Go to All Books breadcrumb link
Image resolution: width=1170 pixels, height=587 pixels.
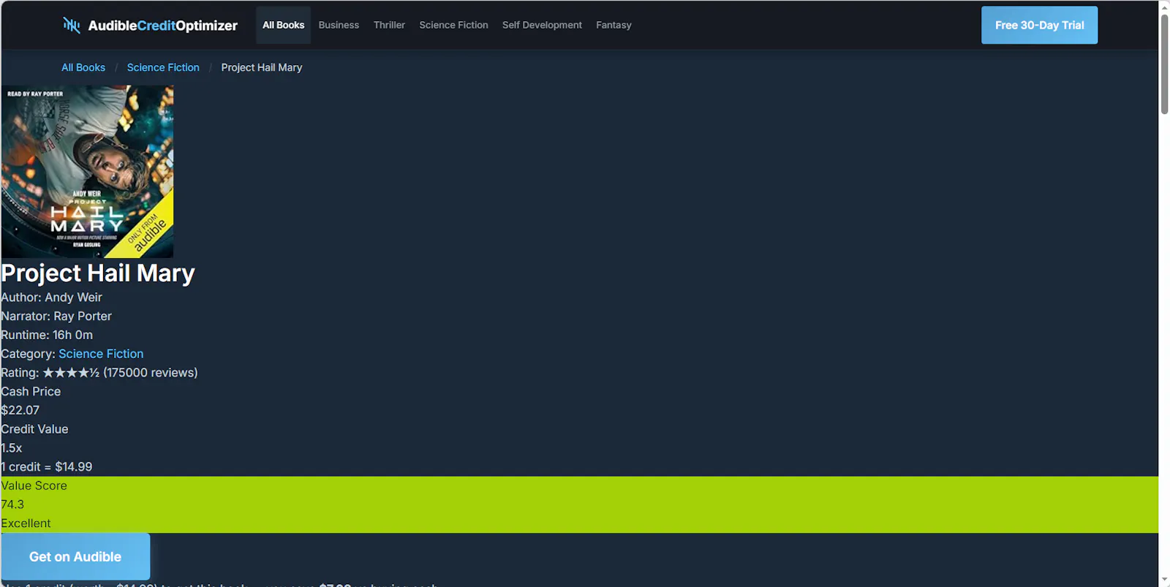point(83,67)
